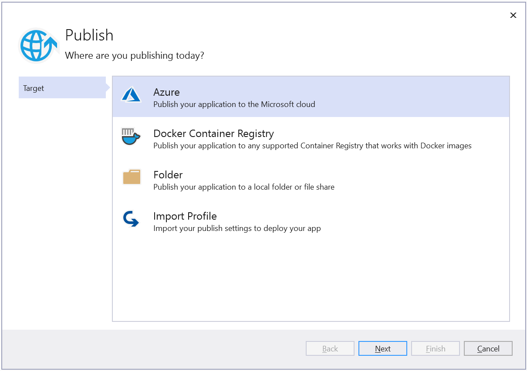Click the Import Profile description text

point(237,228)
